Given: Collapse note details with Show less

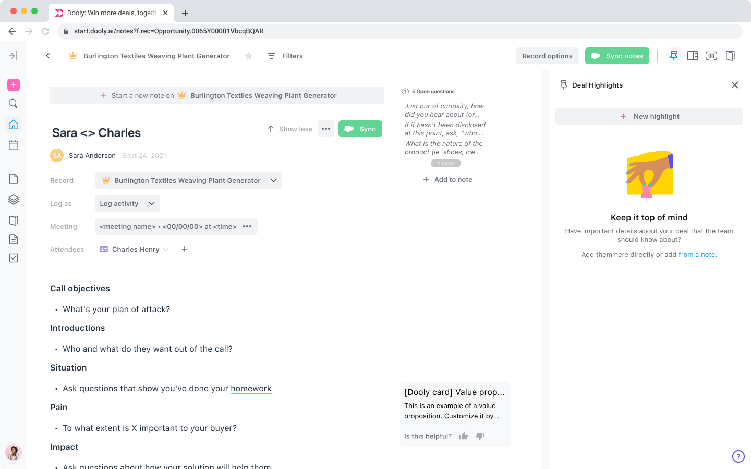Looking at the screenshot, I should click(x=289, y=129).
